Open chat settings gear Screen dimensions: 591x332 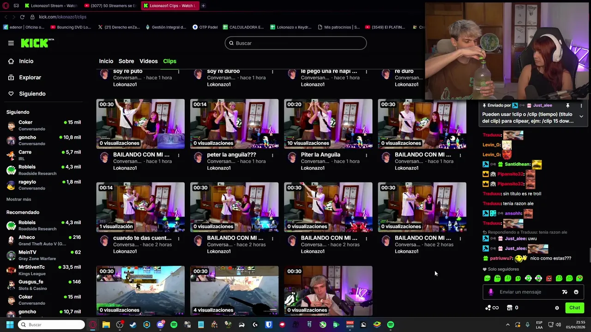(557, 308)
